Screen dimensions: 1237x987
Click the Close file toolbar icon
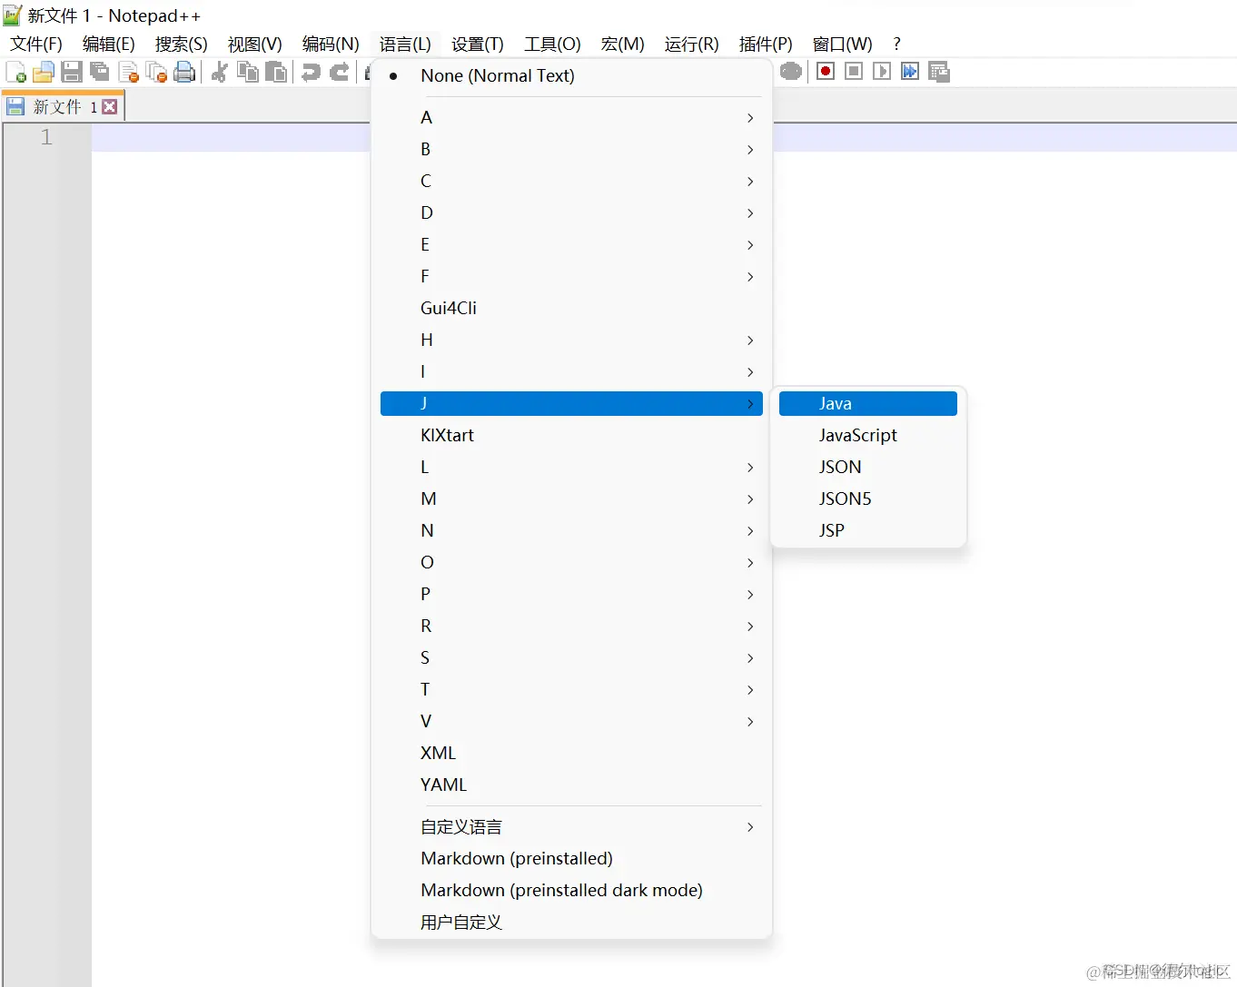point(129,72)
